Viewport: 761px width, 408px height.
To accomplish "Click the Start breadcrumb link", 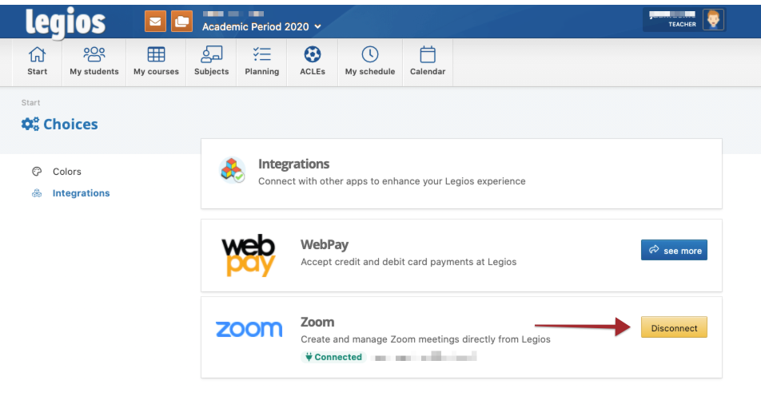I will [30, 103].
